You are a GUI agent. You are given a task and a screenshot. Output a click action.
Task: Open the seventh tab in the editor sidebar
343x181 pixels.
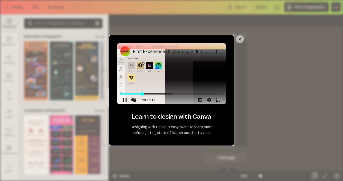9,132
